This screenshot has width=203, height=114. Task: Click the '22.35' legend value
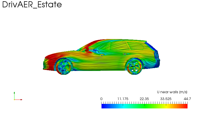[144, 99]
